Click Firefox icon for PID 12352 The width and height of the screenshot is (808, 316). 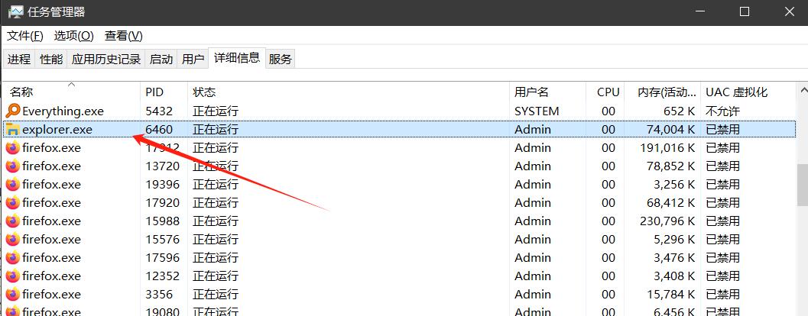pos(12,276)
